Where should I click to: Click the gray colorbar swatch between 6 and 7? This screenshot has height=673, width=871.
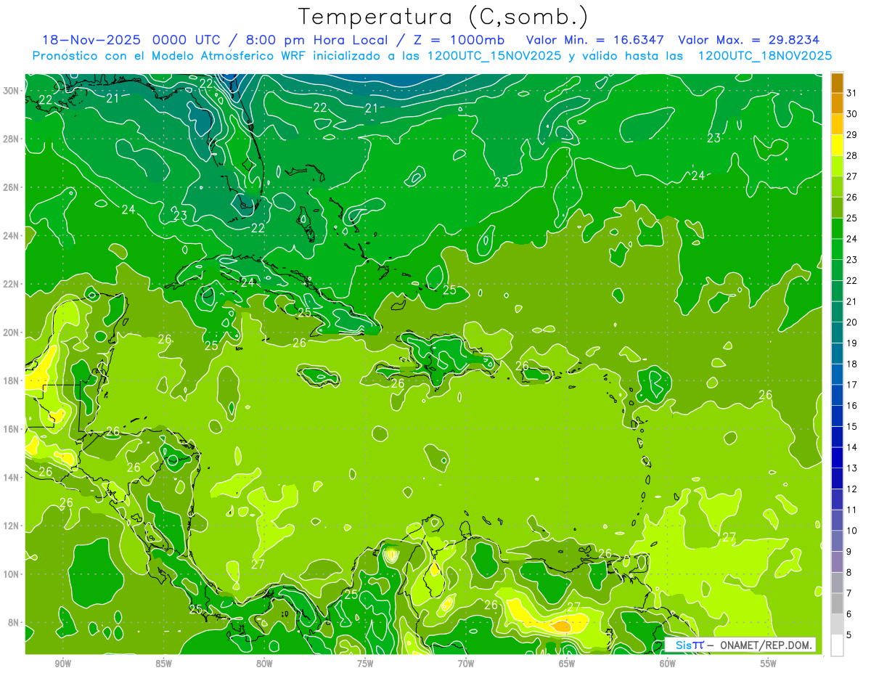[x=837, y=603]
